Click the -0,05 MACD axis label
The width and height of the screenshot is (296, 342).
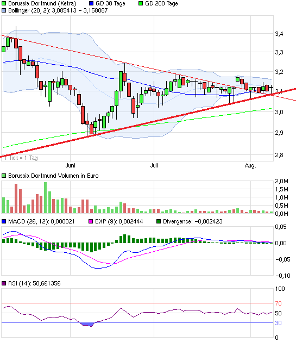point(283,259)
